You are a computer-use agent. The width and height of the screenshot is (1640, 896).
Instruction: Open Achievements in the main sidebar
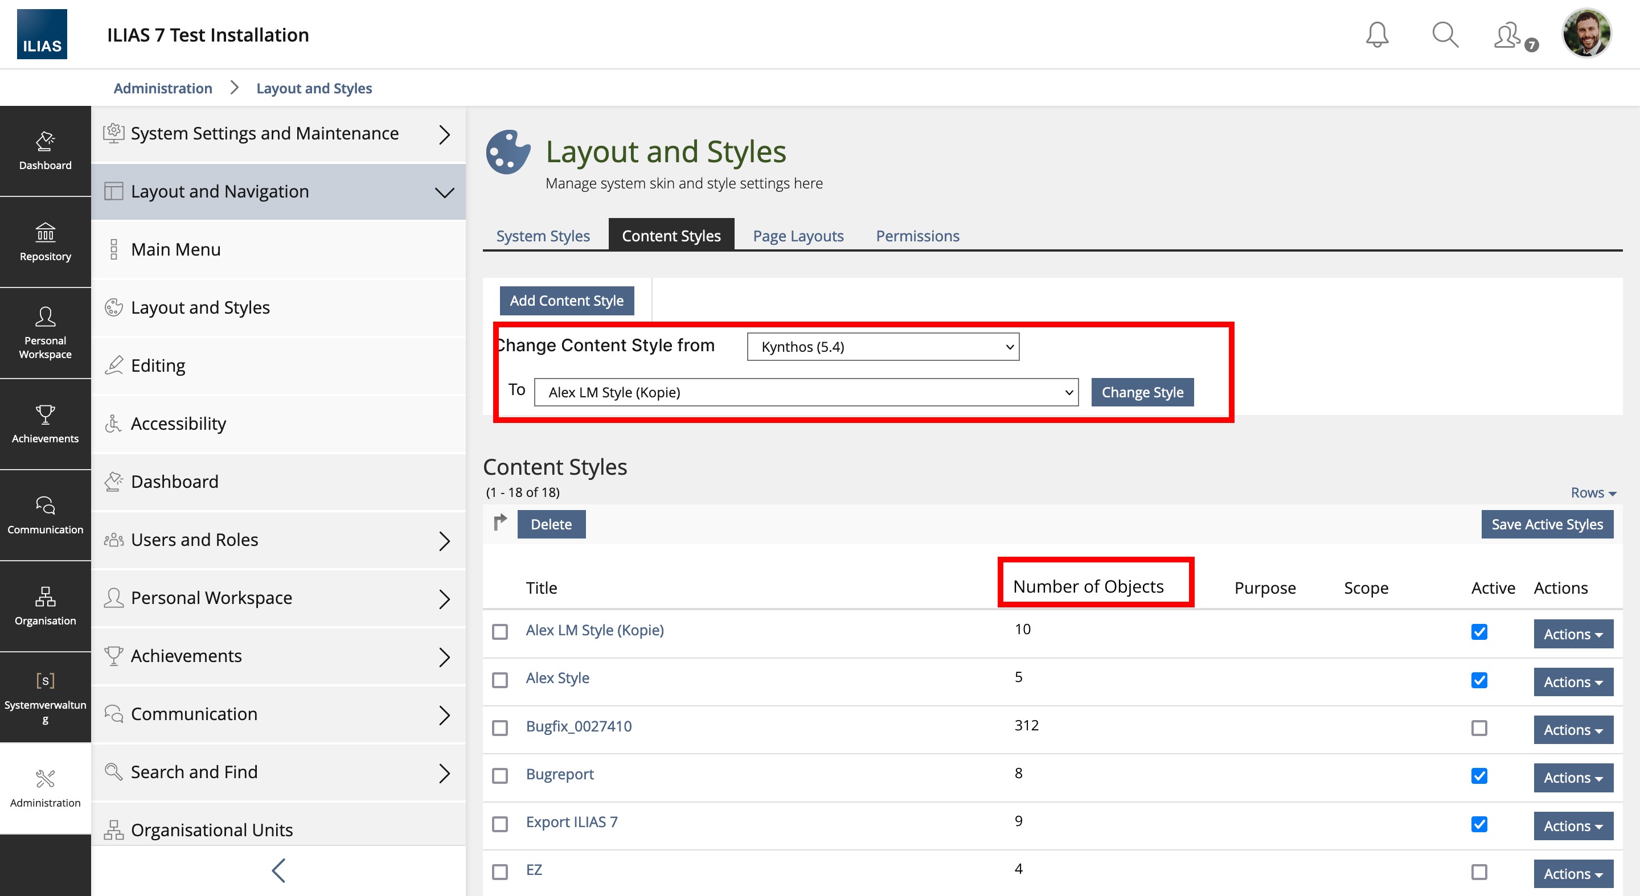(45, 424)
